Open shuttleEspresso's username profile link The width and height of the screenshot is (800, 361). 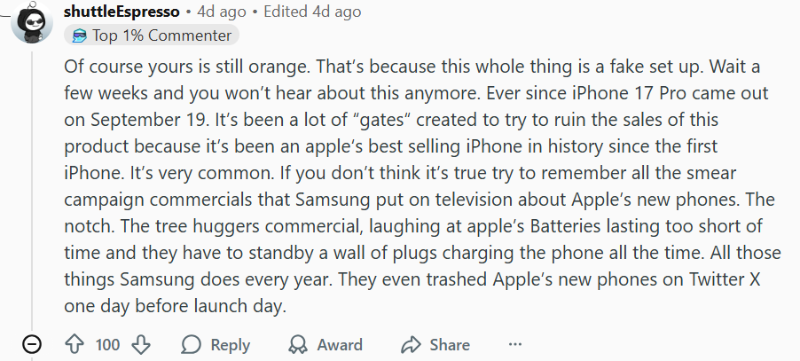click(122, 12)
